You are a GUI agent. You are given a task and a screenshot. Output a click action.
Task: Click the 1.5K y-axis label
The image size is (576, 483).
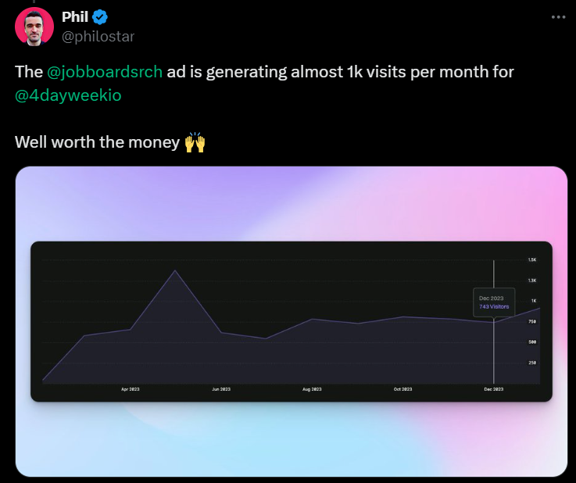click(531, 259)
